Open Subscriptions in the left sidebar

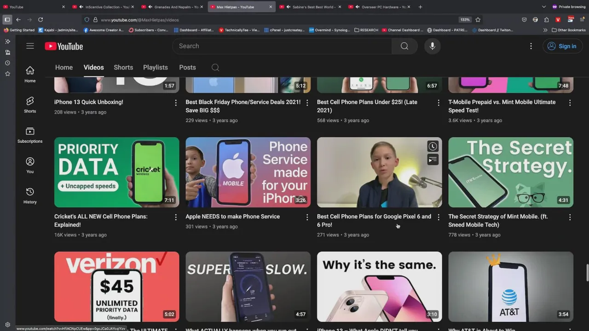30,135
